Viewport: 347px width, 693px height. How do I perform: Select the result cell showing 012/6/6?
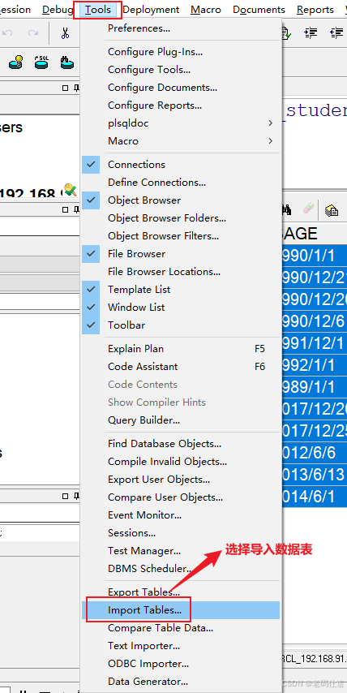315,453
